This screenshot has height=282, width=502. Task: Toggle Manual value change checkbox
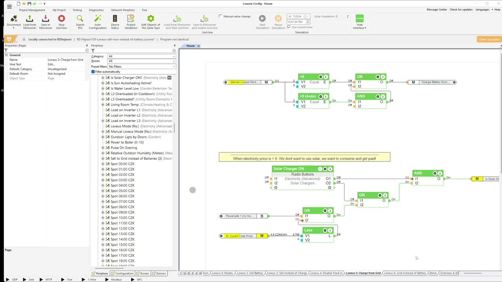point(220,16)
